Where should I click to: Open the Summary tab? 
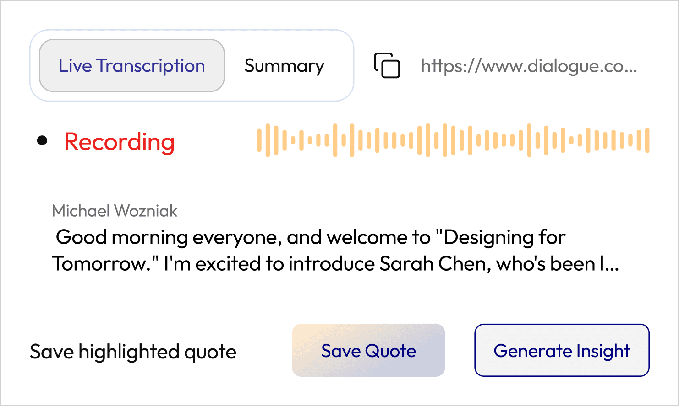[x=284, y=66]
